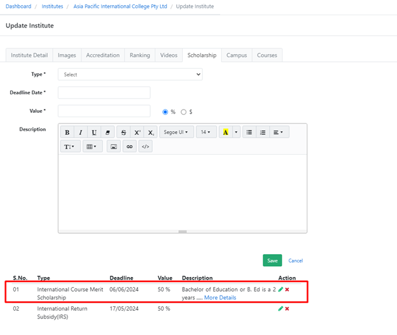Go to the Videos tab

point(169,55)
